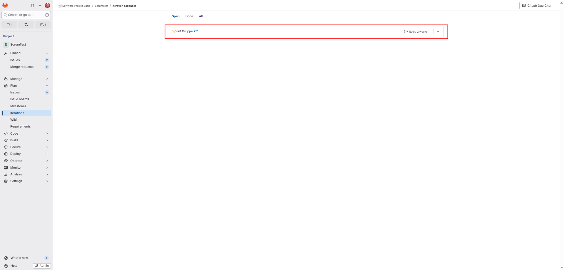
Task: Switch to the All tab
Action: (x=201, y=16)
